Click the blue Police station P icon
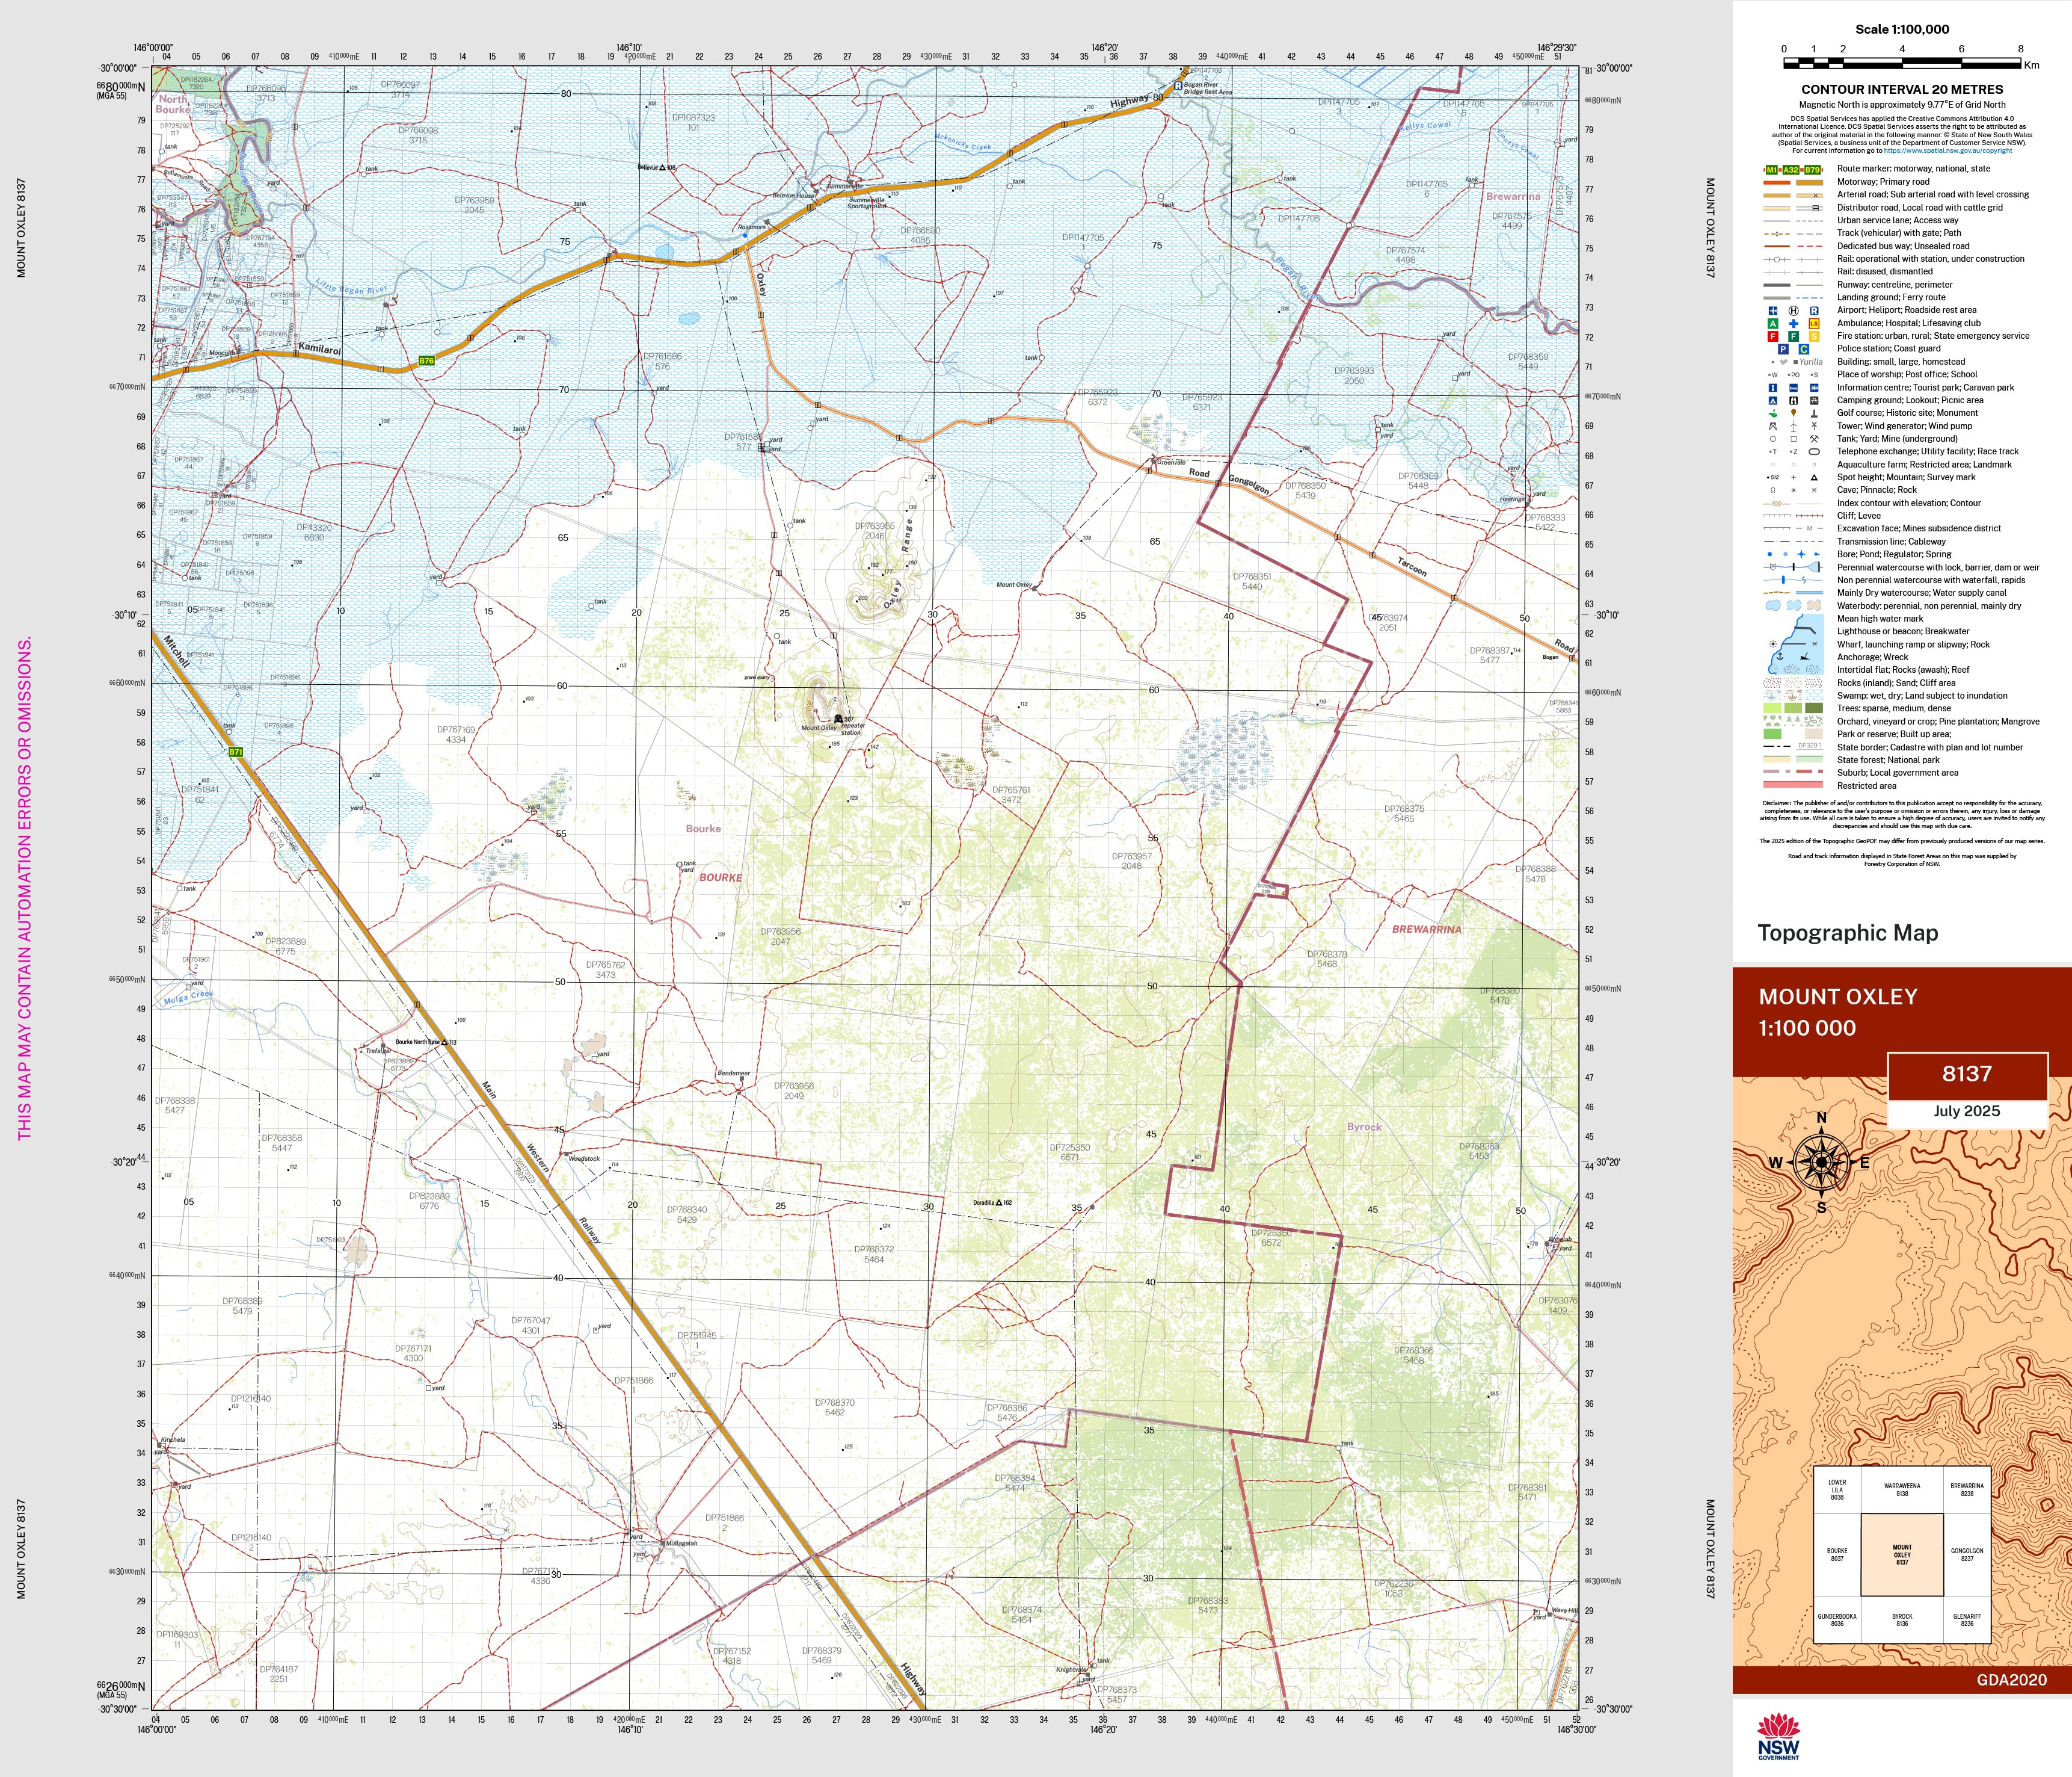The height and width of the screenshot is (1777, 2072). [1784, 349]
